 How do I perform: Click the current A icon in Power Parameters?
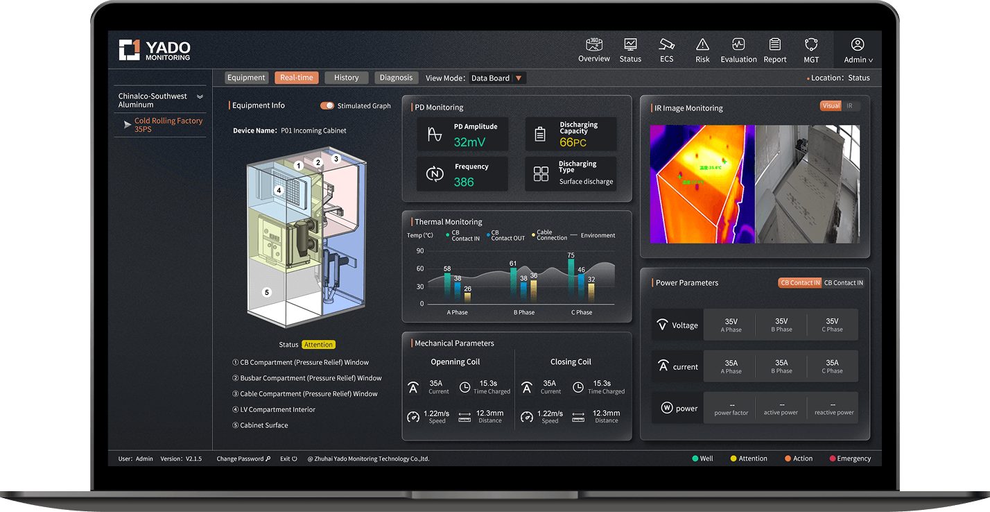[x=662, y=366]
